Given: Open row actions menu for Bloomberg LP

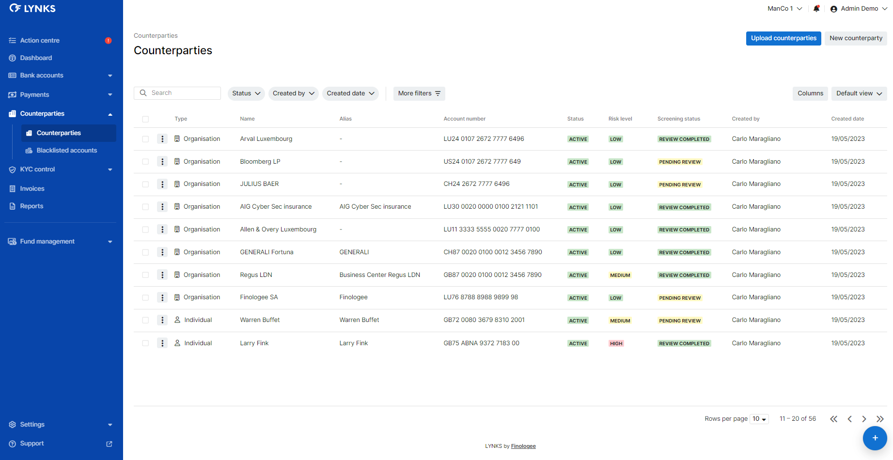Looking at the screenshot, I should click(162, 162).
